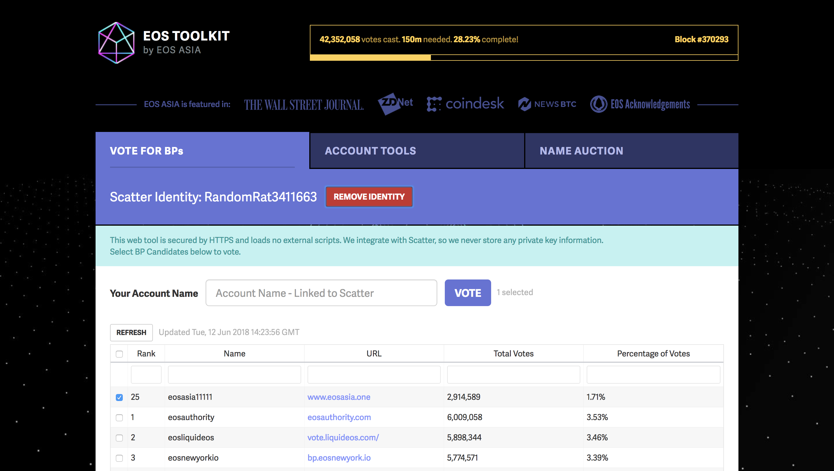Focus the Account Name input field

(x=321, y=293)
